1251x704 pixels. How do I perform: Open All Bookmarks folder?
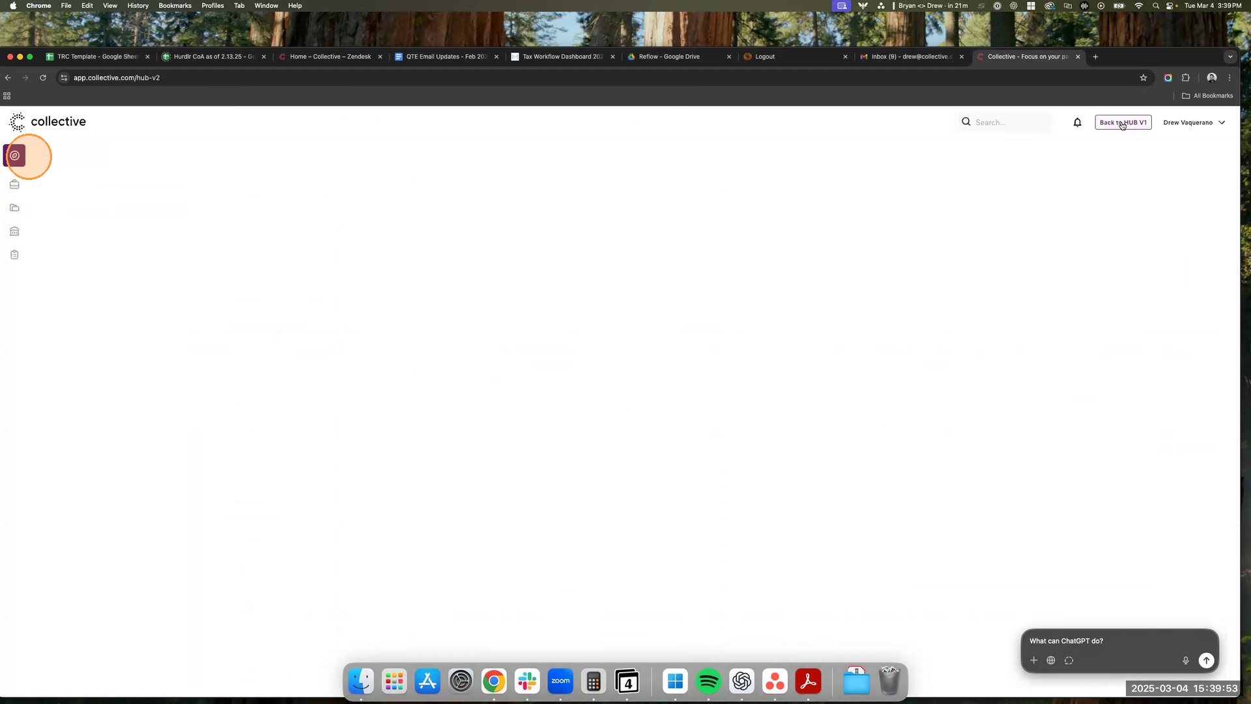click(1207, 96)
